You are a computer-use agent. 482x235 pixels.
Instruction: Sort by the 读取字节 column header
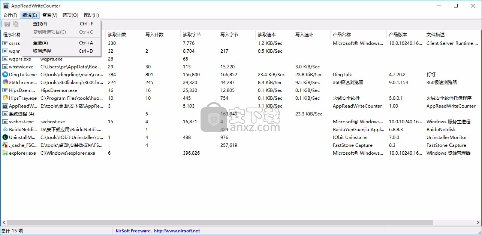(x=199, y=35)
